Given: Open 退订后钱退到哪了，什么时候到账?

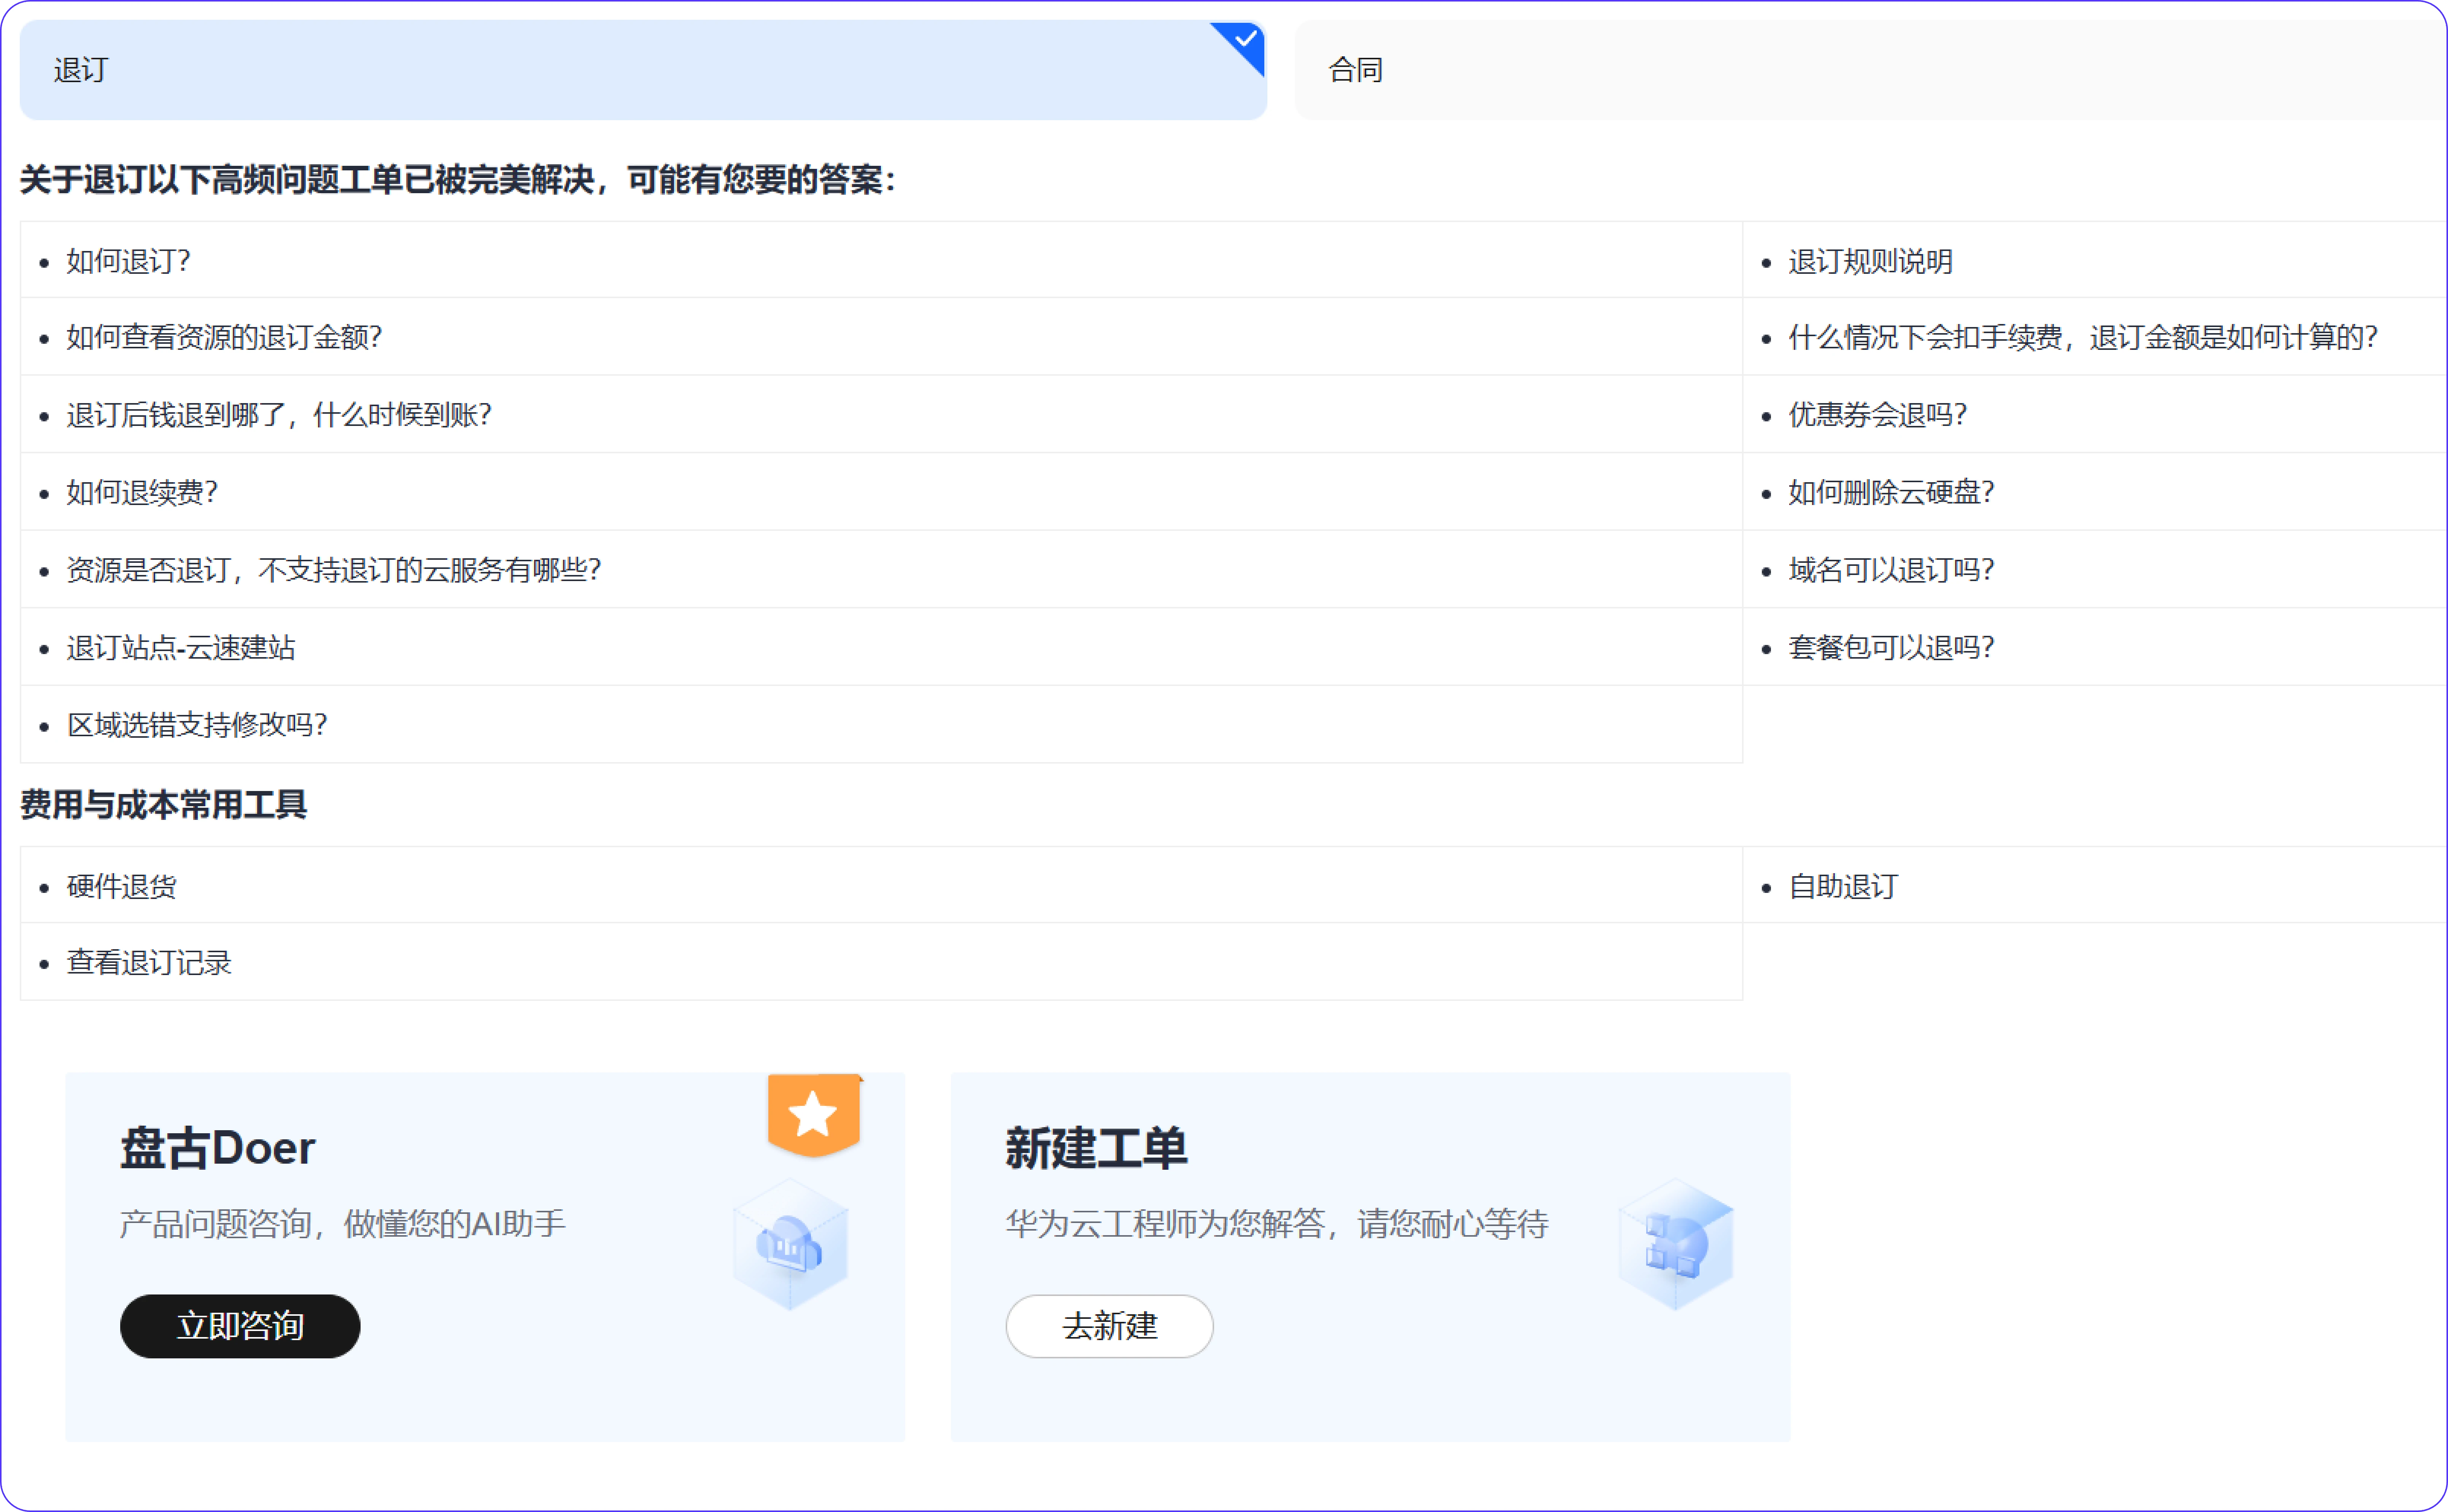Looking at the screenshot, I should 279,414.
